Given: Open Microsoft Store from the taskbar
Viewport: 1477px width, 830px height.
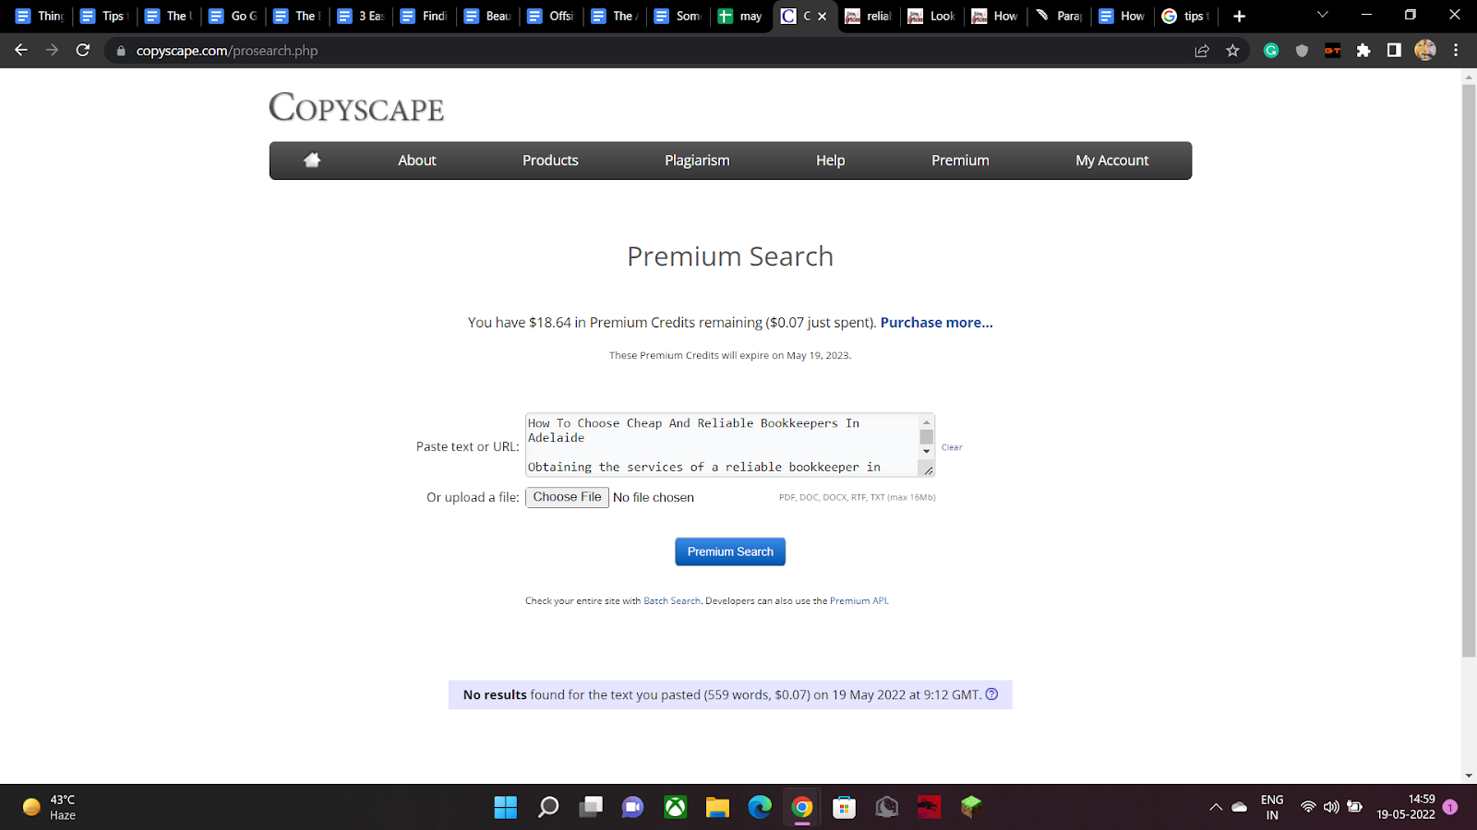Looking at the screenshot, I should coord(845,808).
